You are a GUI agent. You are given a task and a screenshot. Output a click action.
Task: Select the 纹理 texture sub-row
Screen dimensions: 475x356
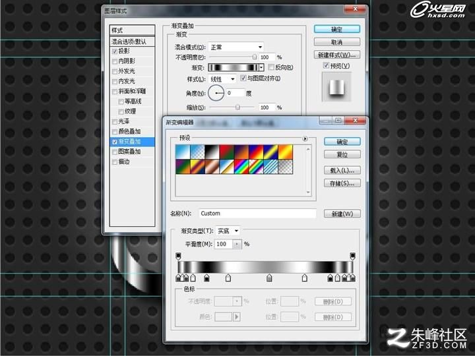tap(133, 111)
